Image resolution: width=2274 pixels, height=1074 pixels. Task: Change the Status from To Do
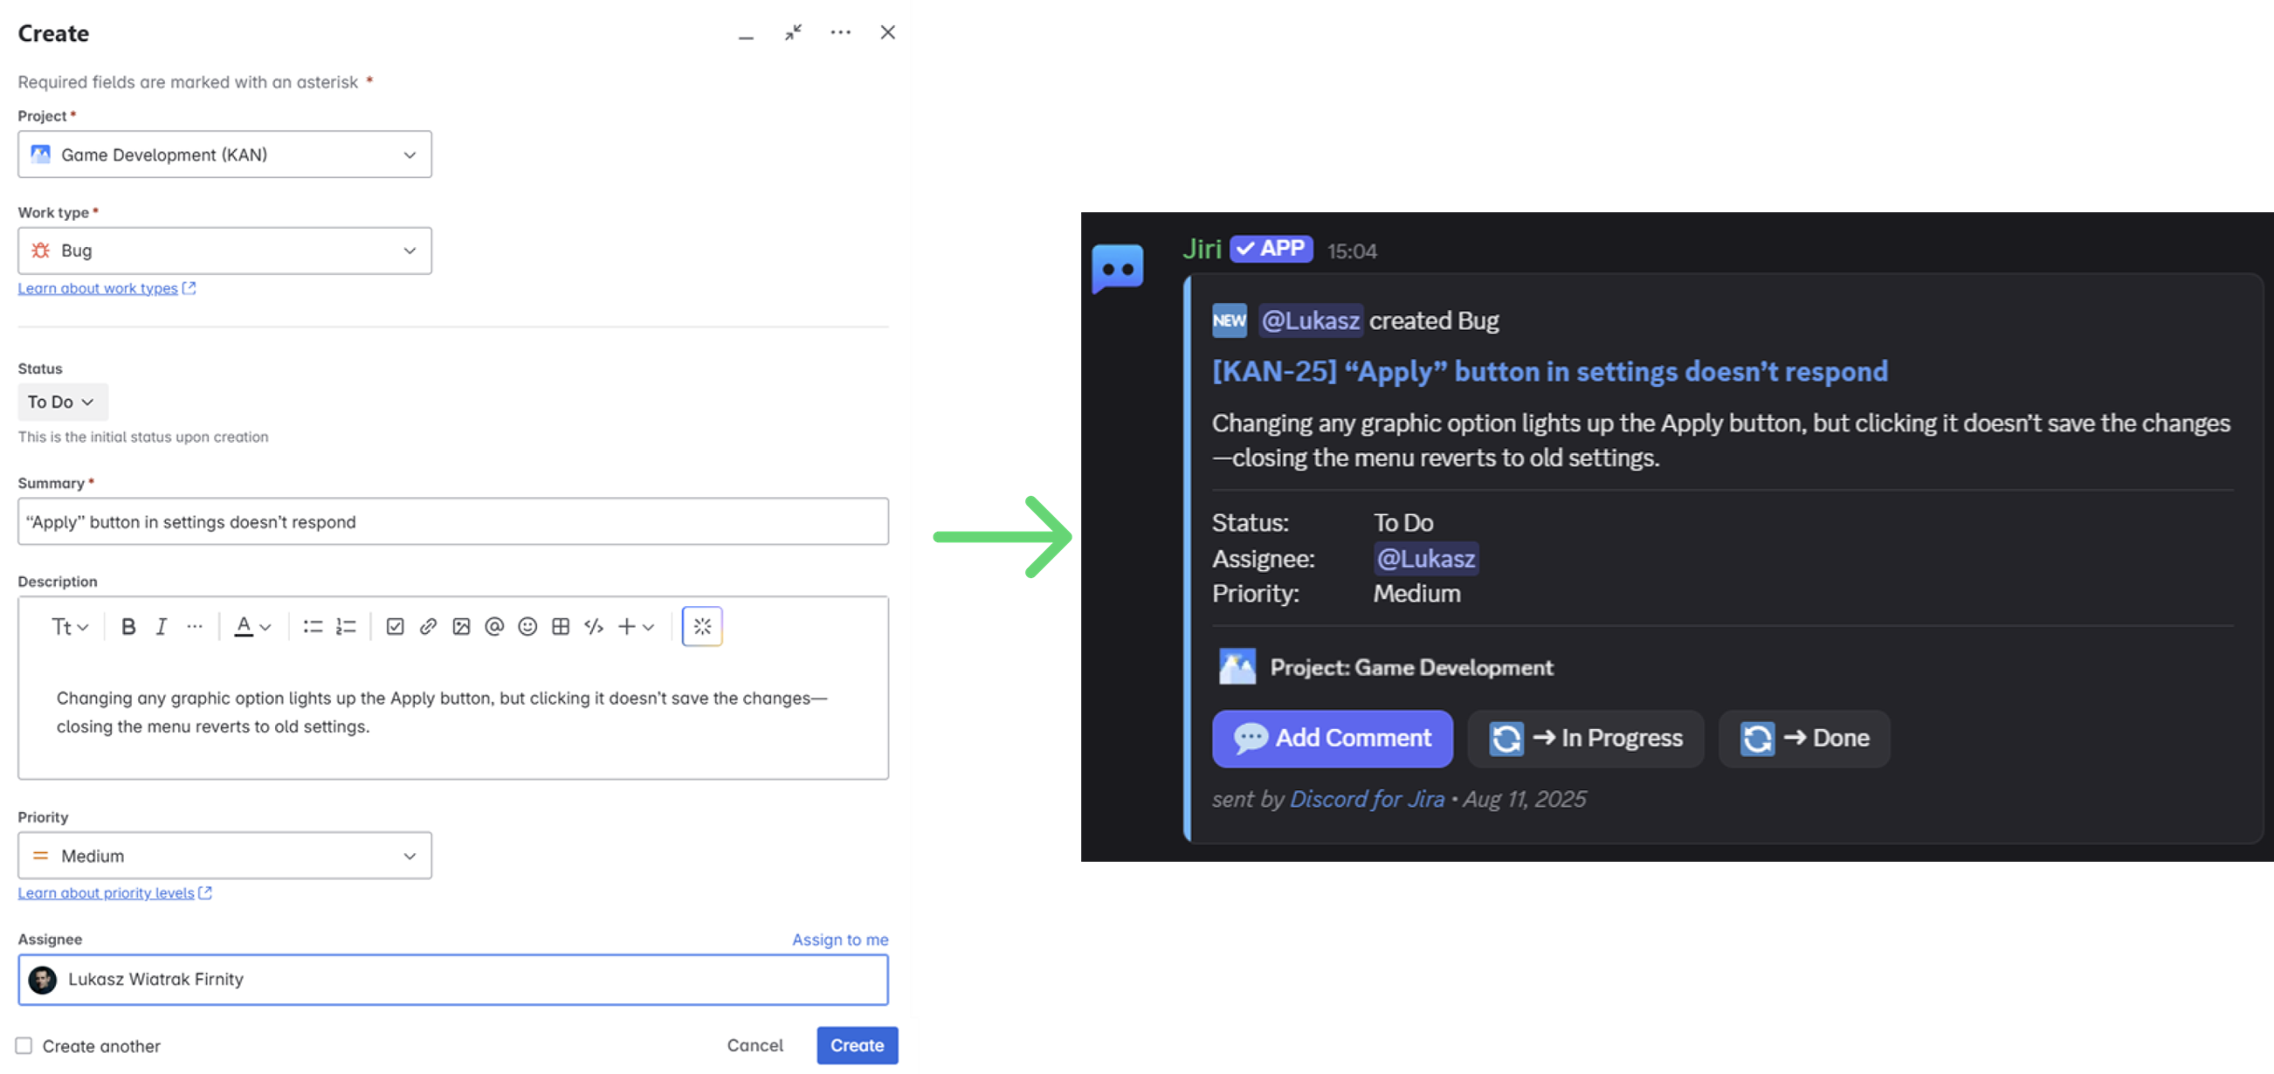click(x=61, y=402)
